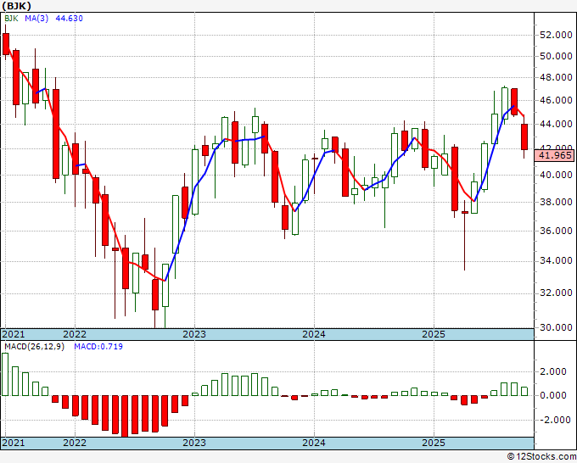The height and width of the screenshot is (463, 577).
Task: Click the latest red candlestick near 41.965
Action: [524, 137]
